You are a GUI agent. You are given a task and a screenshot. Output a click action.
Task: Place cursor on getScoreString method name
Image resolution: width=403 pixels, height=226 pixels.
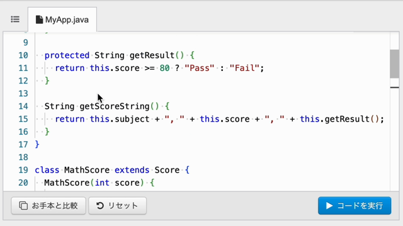115,106
